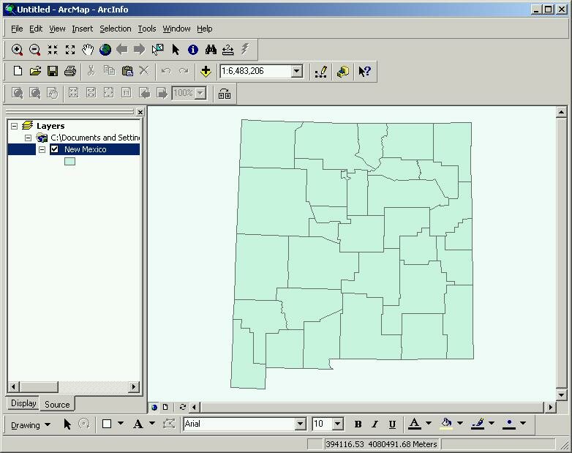The height and width of the screenshot is (453, 572).
Task: Print the map
Action: pos(70,71)
